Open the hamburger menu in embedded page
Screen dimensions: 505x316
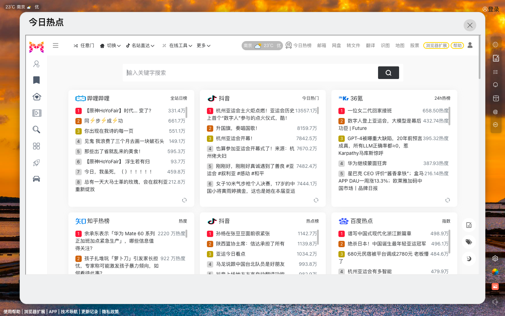tap(55, 45)
